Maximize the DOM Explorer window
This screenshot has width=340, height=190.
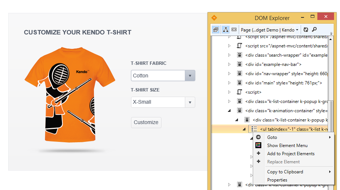(x=313, y=17)
